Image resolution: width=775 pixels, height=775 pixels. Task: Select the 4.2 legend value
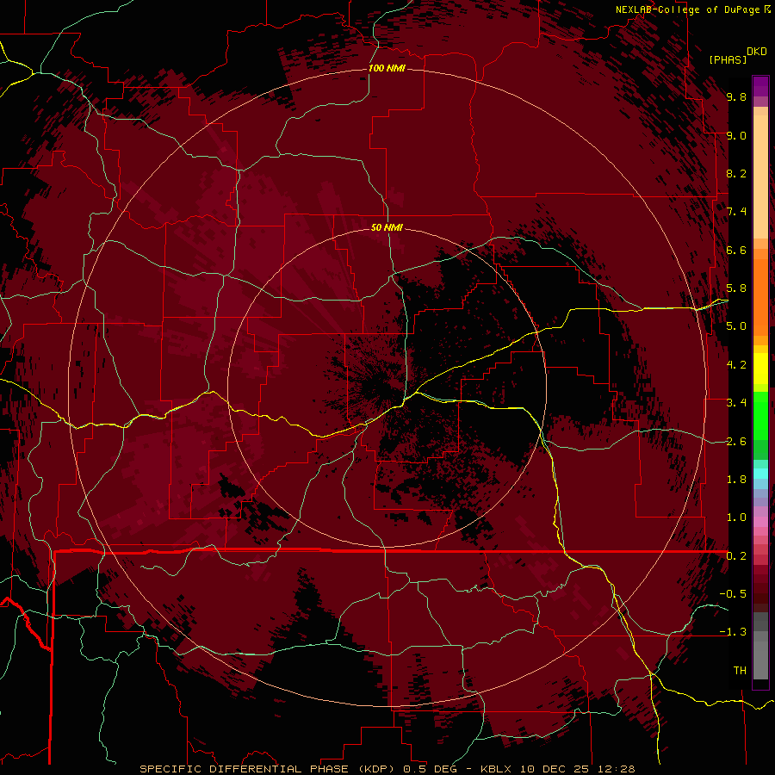736,365
